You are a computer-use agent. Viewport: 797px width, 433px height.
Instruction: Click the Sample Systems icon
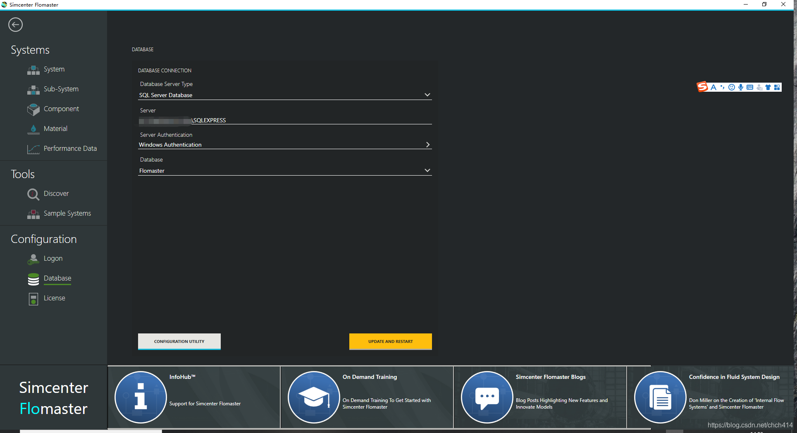point(33,214)
